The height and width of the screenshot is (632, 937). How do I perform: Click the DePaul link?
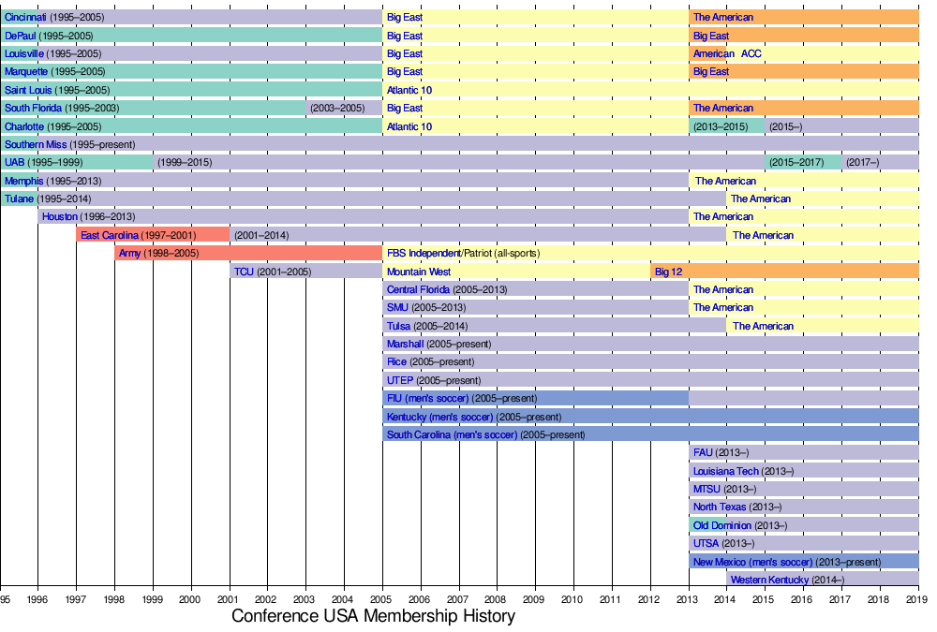point(21,36)
